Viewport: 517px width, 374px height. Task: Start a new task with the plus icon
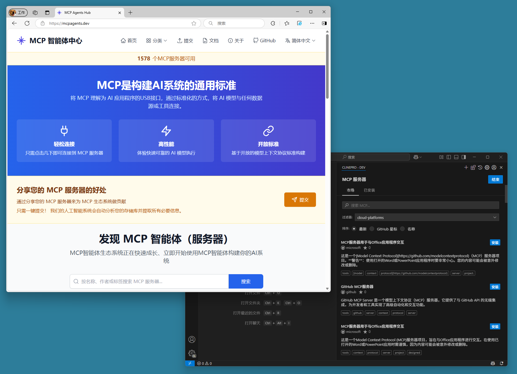click(x=466, y=167)
